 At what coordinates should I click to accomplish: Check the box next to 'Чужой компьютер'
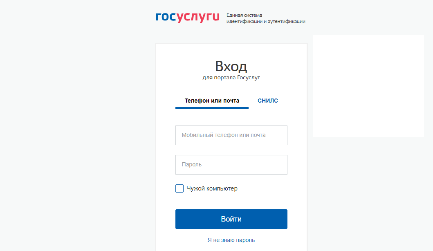pos(179,188)
